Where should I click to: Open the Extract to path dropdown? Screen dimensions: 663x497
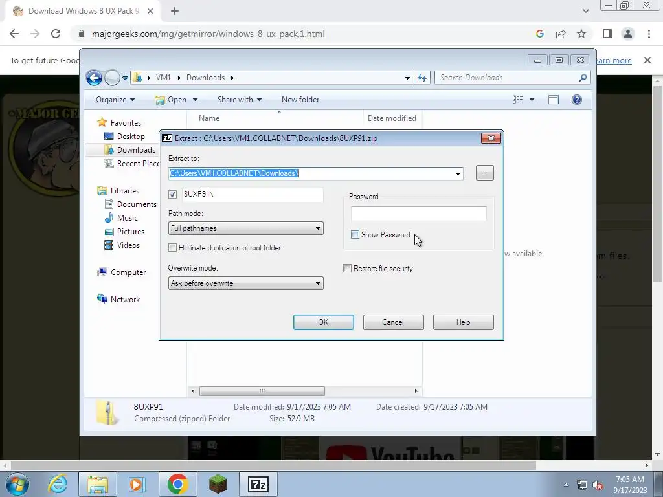click(458, 173)
